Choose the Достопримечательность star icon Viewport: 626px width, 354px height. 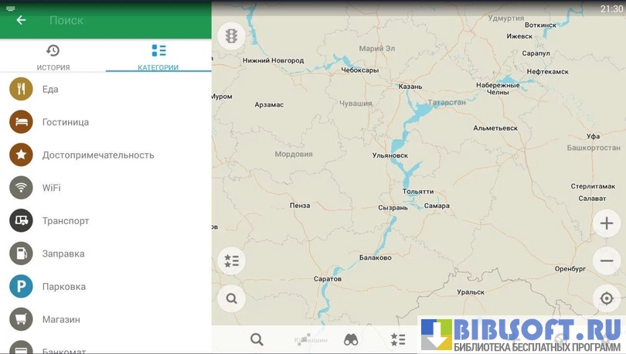(21, 155)
